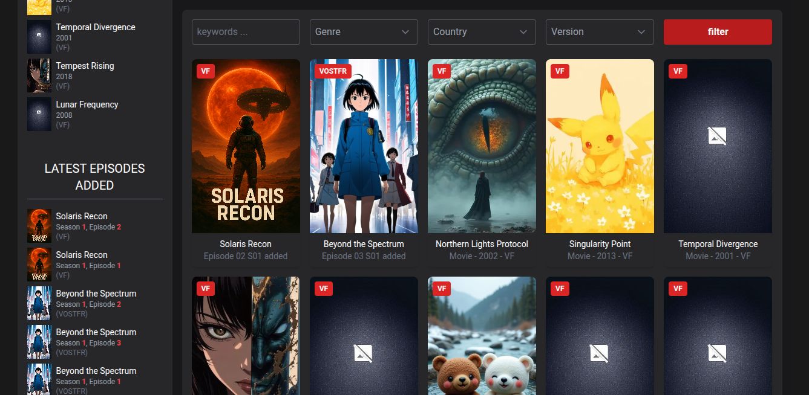Click thumbnail of Beyond the Spectrum Episode 3 entry
This screenshot has width=809, height=395.
[39, 342]
